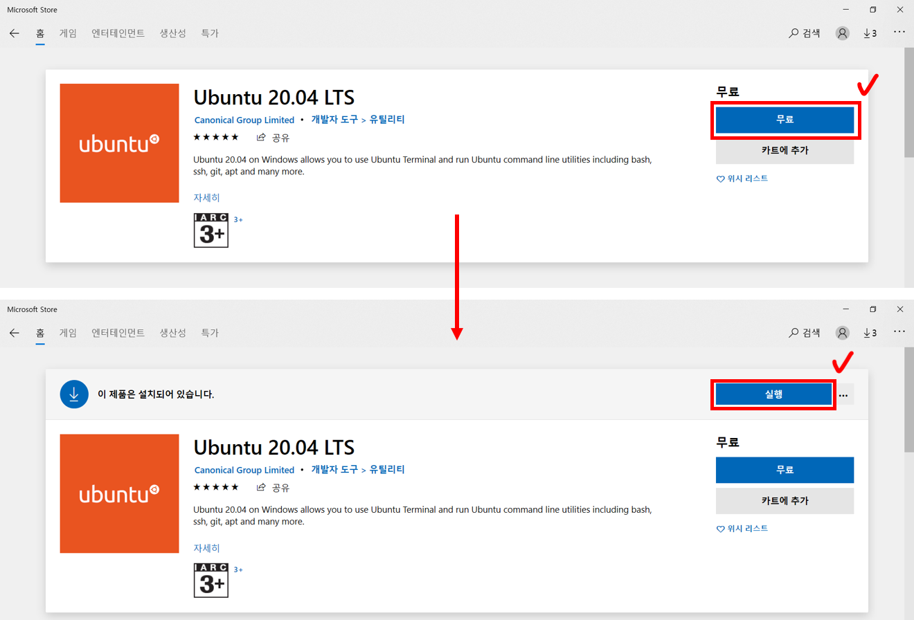The height and width of the screenshot is (620, 914).
Task: Open 유틸리티 category link in upper window
Action: 387,120
